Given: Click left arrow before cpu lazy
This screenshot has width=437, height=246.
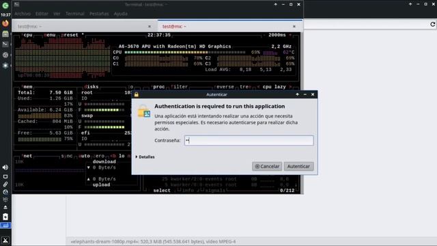Looking at the screenshot, I should [x=258, y=87].
